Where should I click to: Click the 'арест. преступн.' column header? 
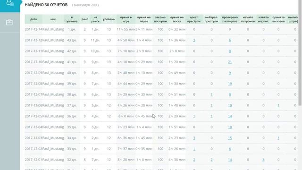[x=194, y=19]
